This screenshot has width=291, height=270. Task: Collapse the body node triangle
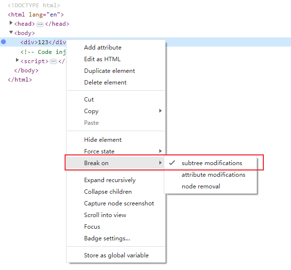point(11,32)
